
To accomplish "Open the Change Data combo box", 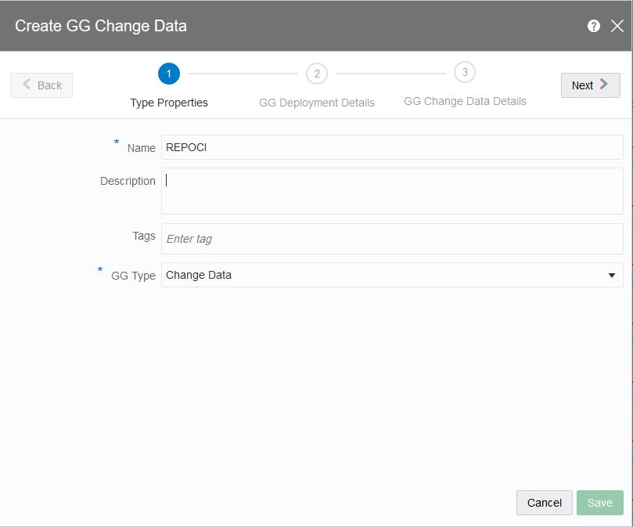I will click(x=383, y=276).
